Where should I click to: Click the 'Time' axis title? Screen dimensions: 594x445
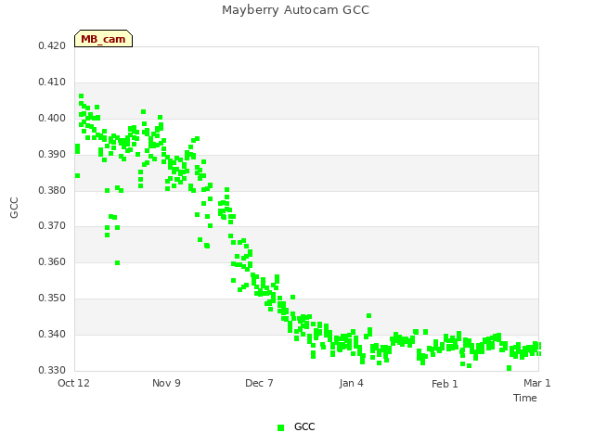(x=525, y=398)
